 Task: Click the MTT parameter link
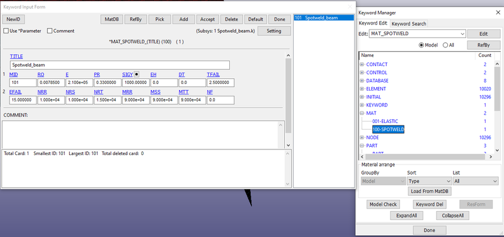pyautogui.click(x=183, y=92)
